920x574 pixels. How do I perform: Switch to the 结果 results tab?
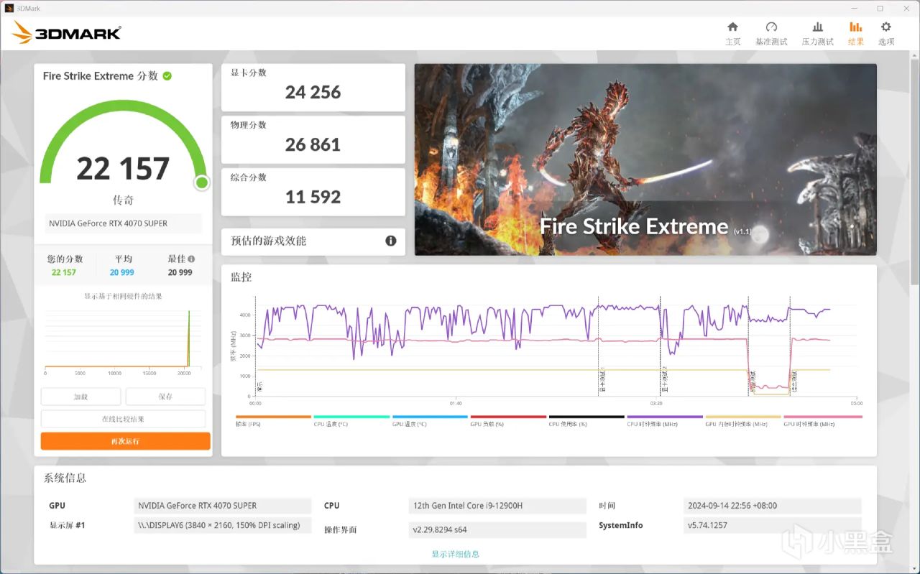point(855,33)
